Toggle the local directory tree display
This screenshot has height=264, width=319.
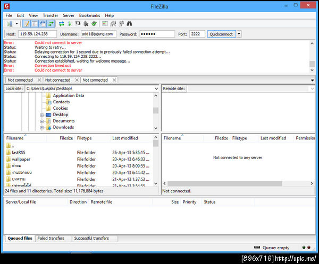(x=35, y=24)
